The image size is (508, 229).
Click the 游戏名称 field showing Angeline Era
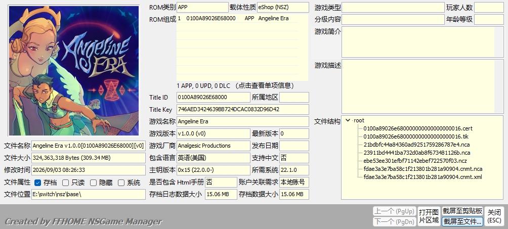243,121
